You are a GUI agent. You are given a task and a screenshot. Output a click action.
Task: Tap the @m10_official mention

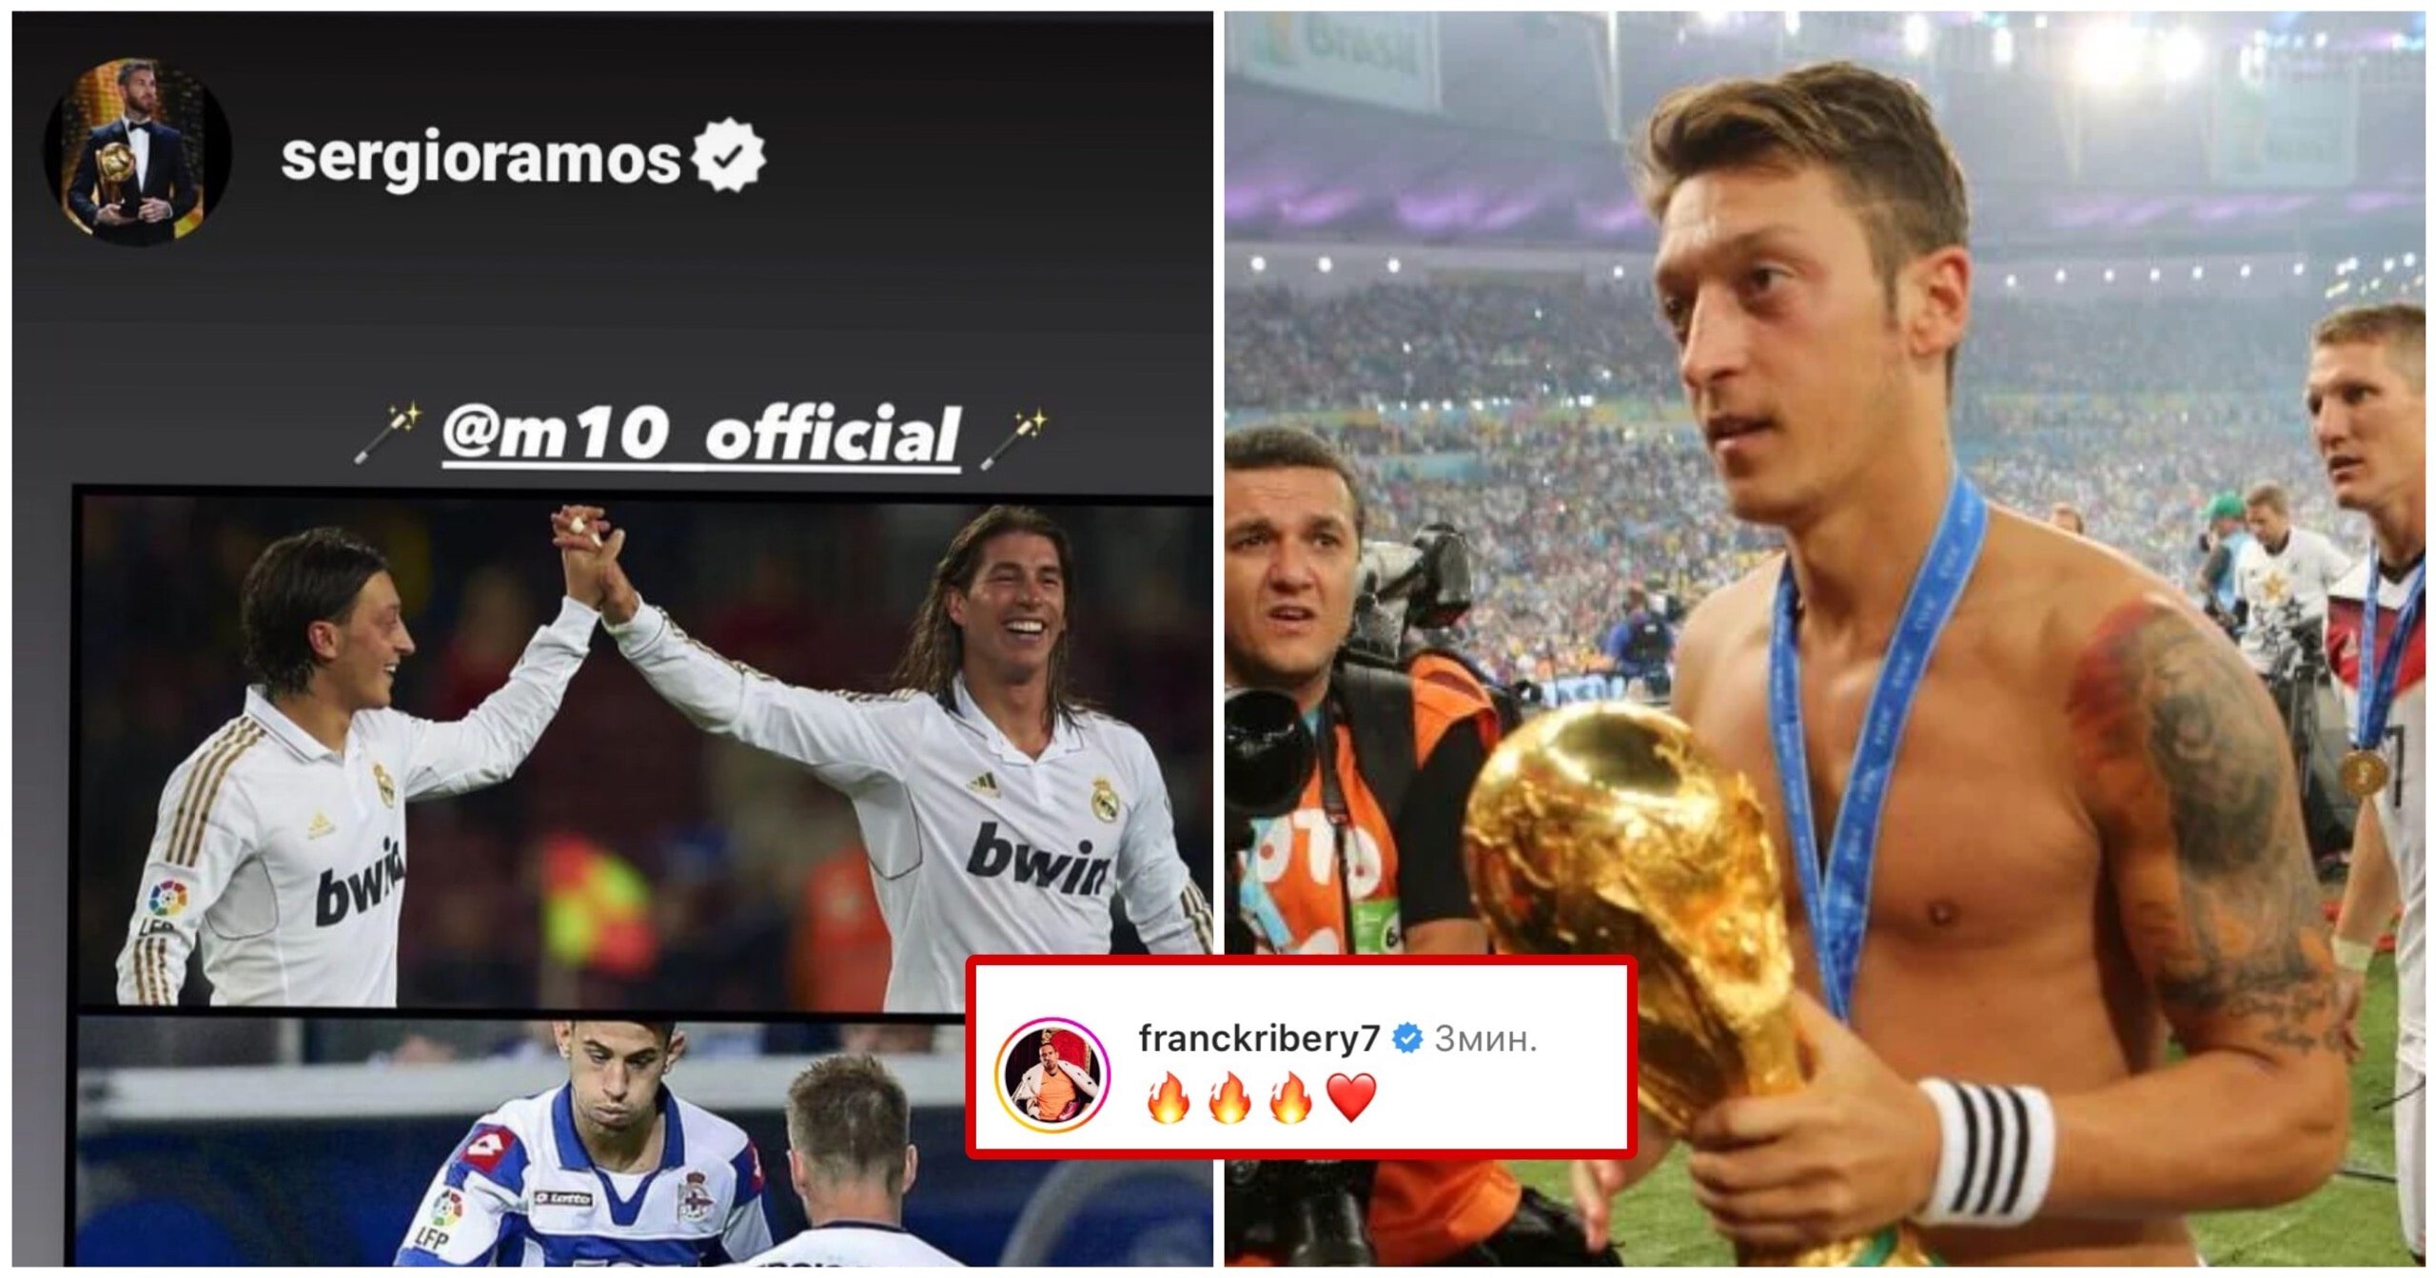point(701,436)
